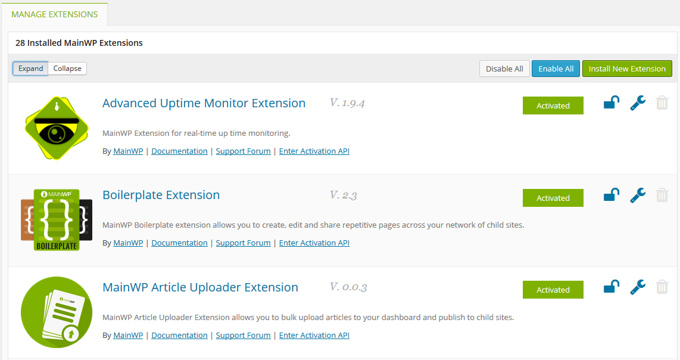The width and height of the screenshot is (680, 360).
Task: Expand all extension details
Action: tap(30, 69)
